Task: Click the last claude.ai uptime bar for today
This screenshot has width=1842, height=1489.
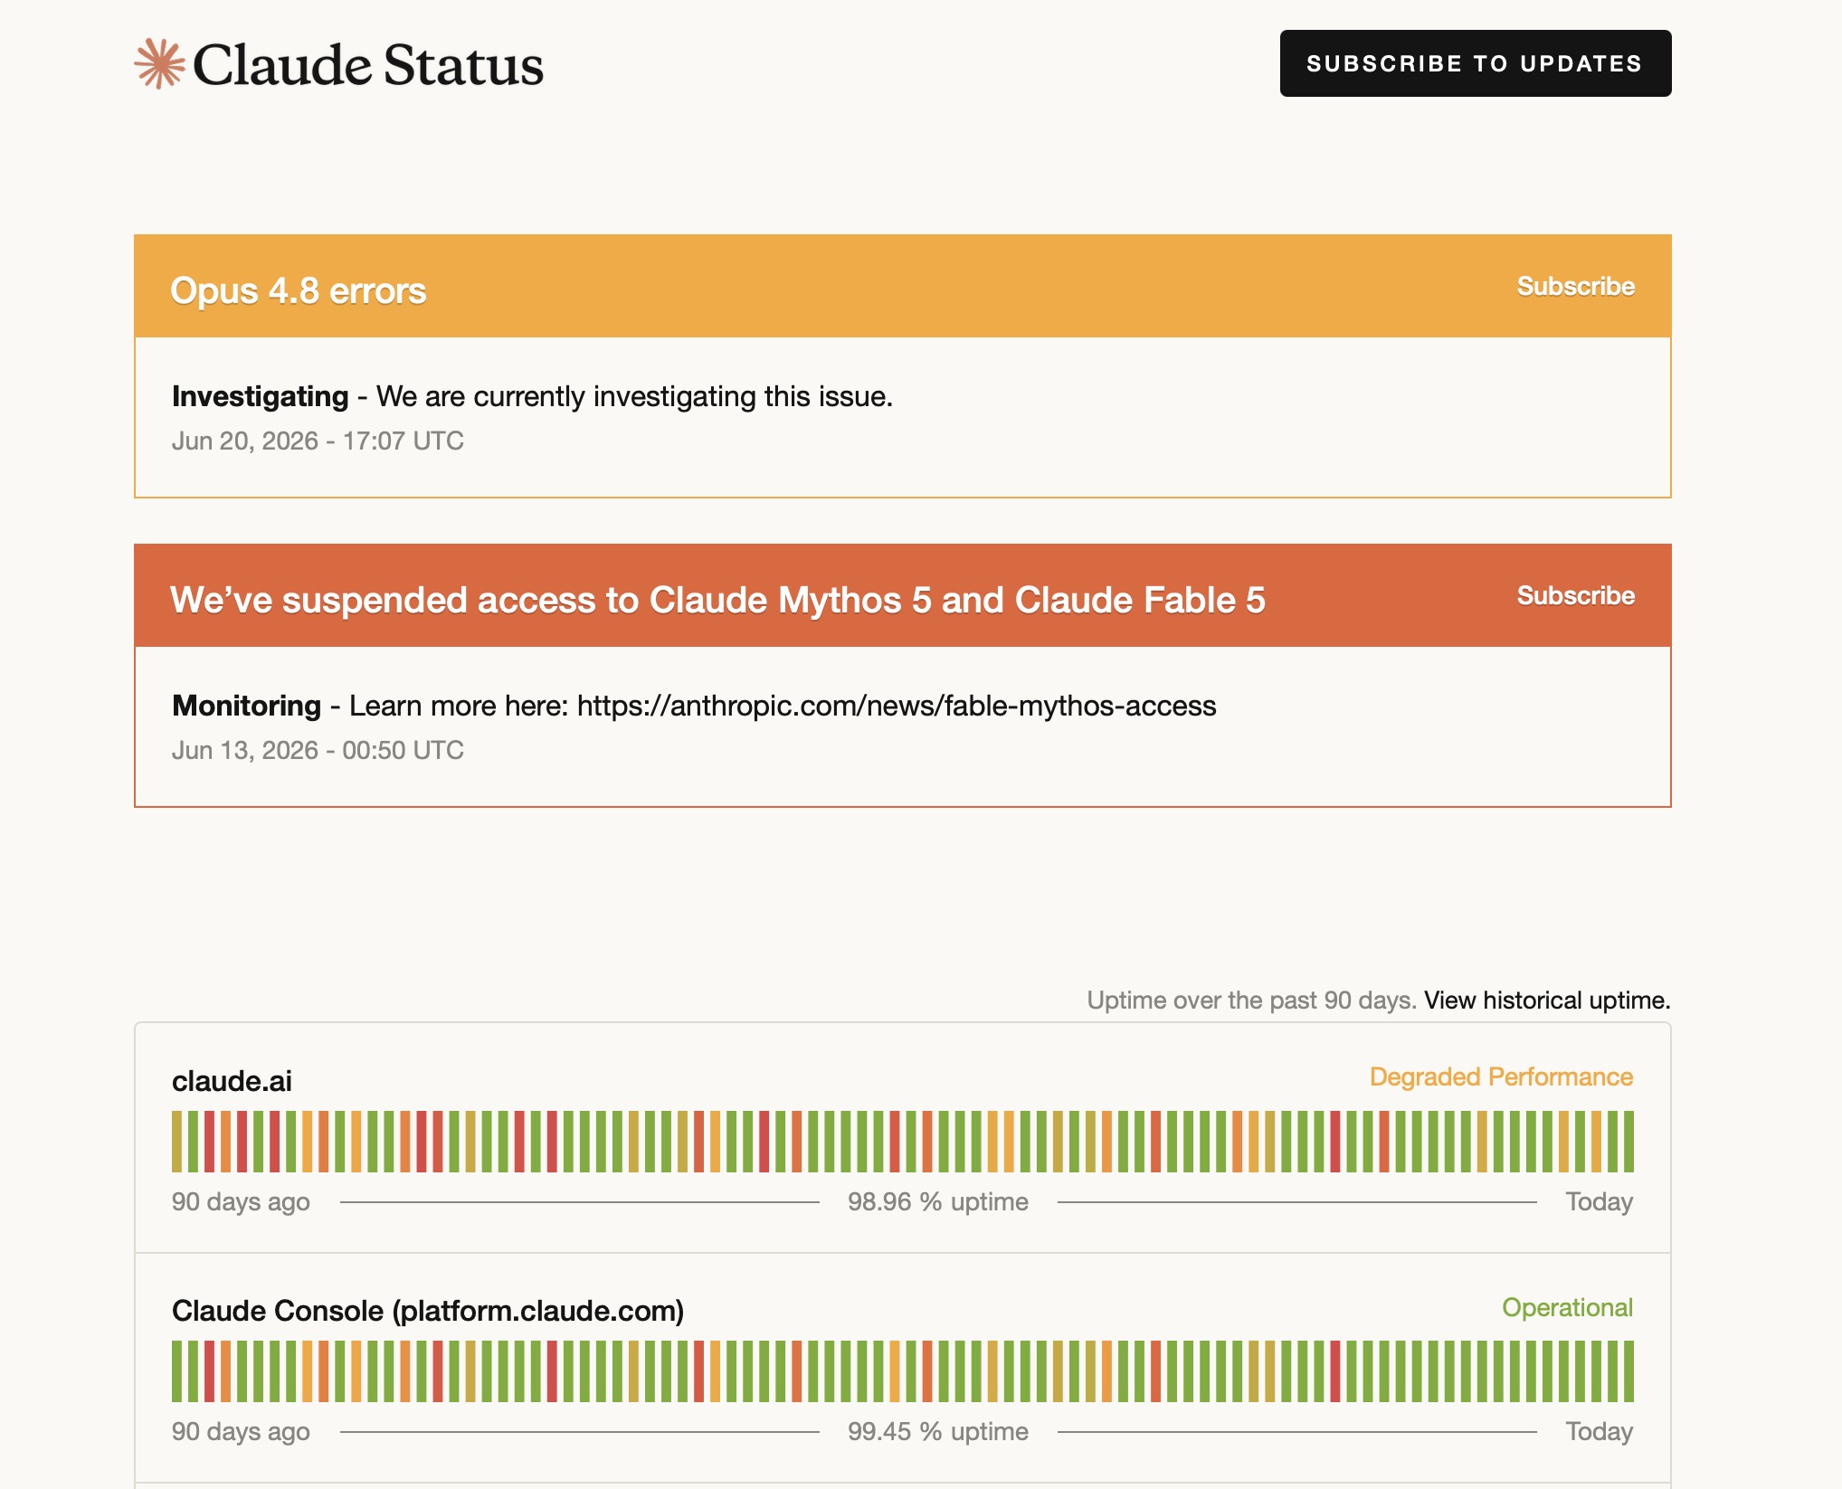Action: click(x=1628, y=1142)
